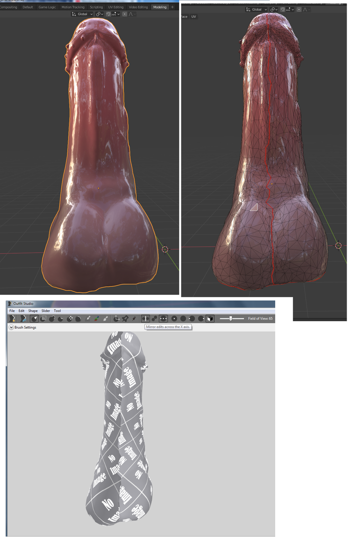The image size is (348, 538).
Task: Toggle proportional editing in left Blender header
Action: [x=124, y=14]
